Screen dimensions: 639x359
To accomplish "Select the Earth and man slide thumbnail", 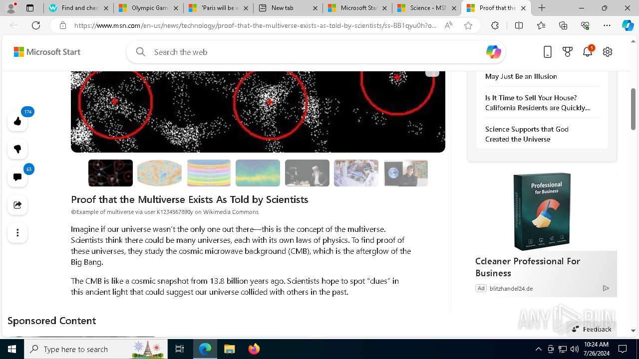I will tap(405, 173).
